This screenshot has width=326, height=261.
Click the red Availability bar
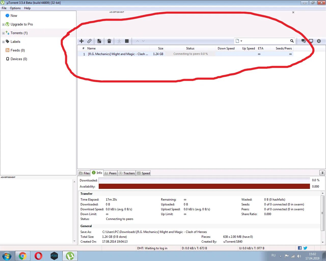pyautogui.click(x=204, y=186)
